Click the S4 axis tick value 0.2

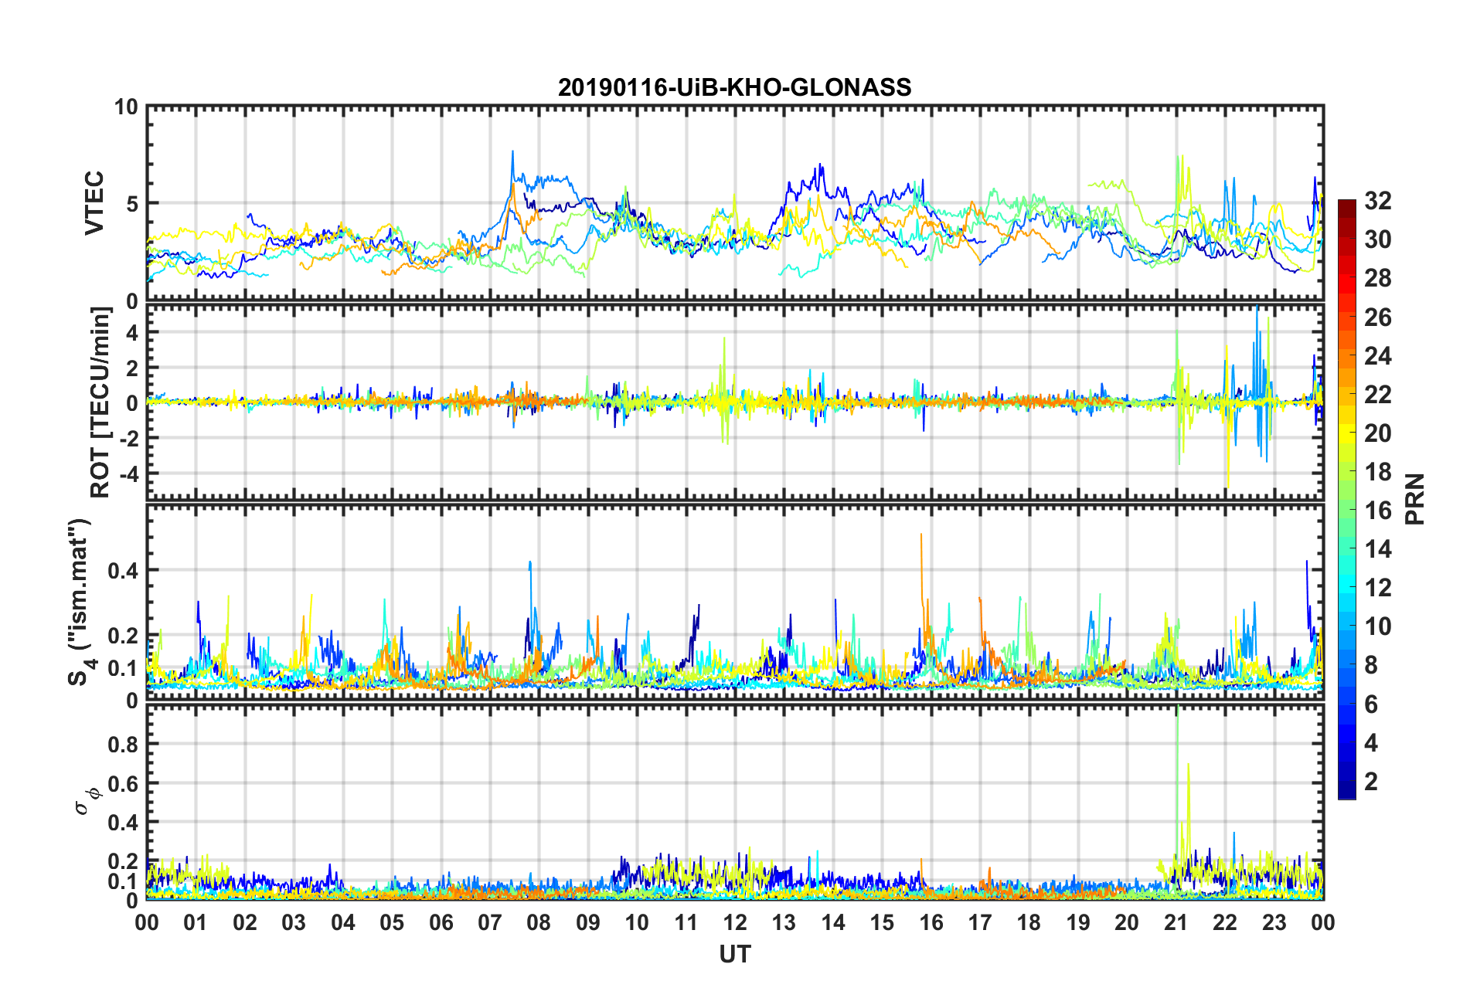(123, 636)
